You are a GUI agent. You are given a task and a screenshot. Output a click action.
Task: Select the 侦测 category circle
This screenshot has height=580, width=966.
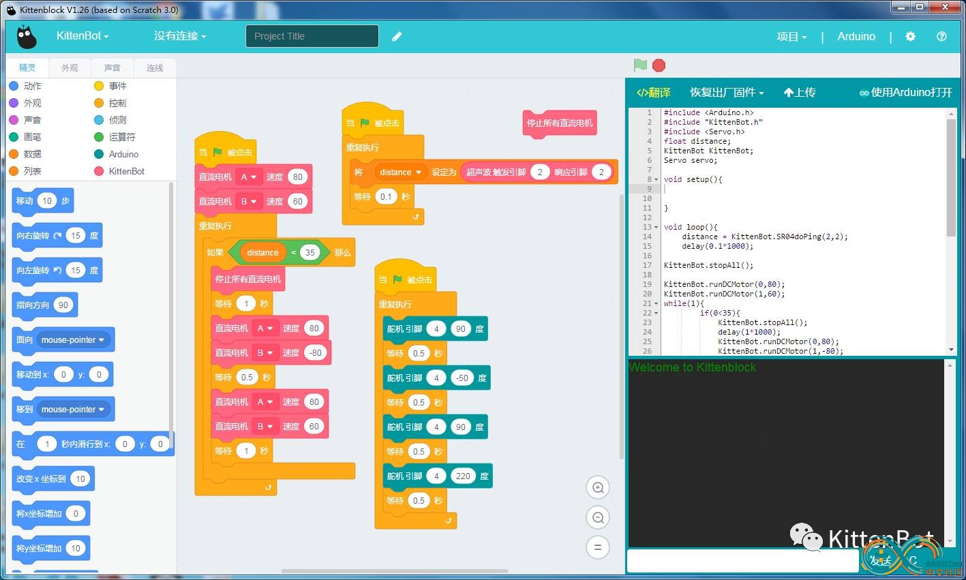(x=99, y=120)
